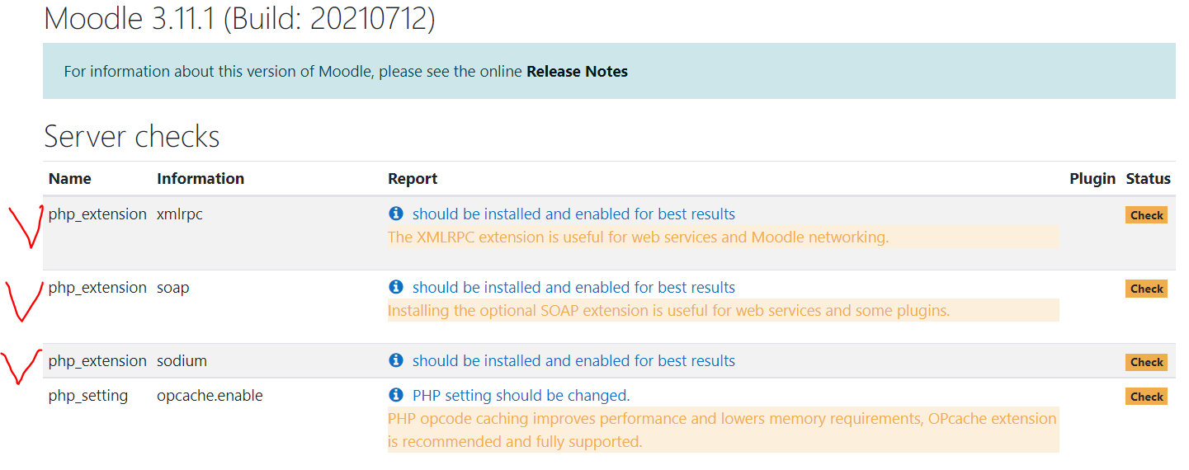This screenshot has width=1189, height=470.
Task: Select the opcache.enable information cell
Action: click(x=210, y=396)
